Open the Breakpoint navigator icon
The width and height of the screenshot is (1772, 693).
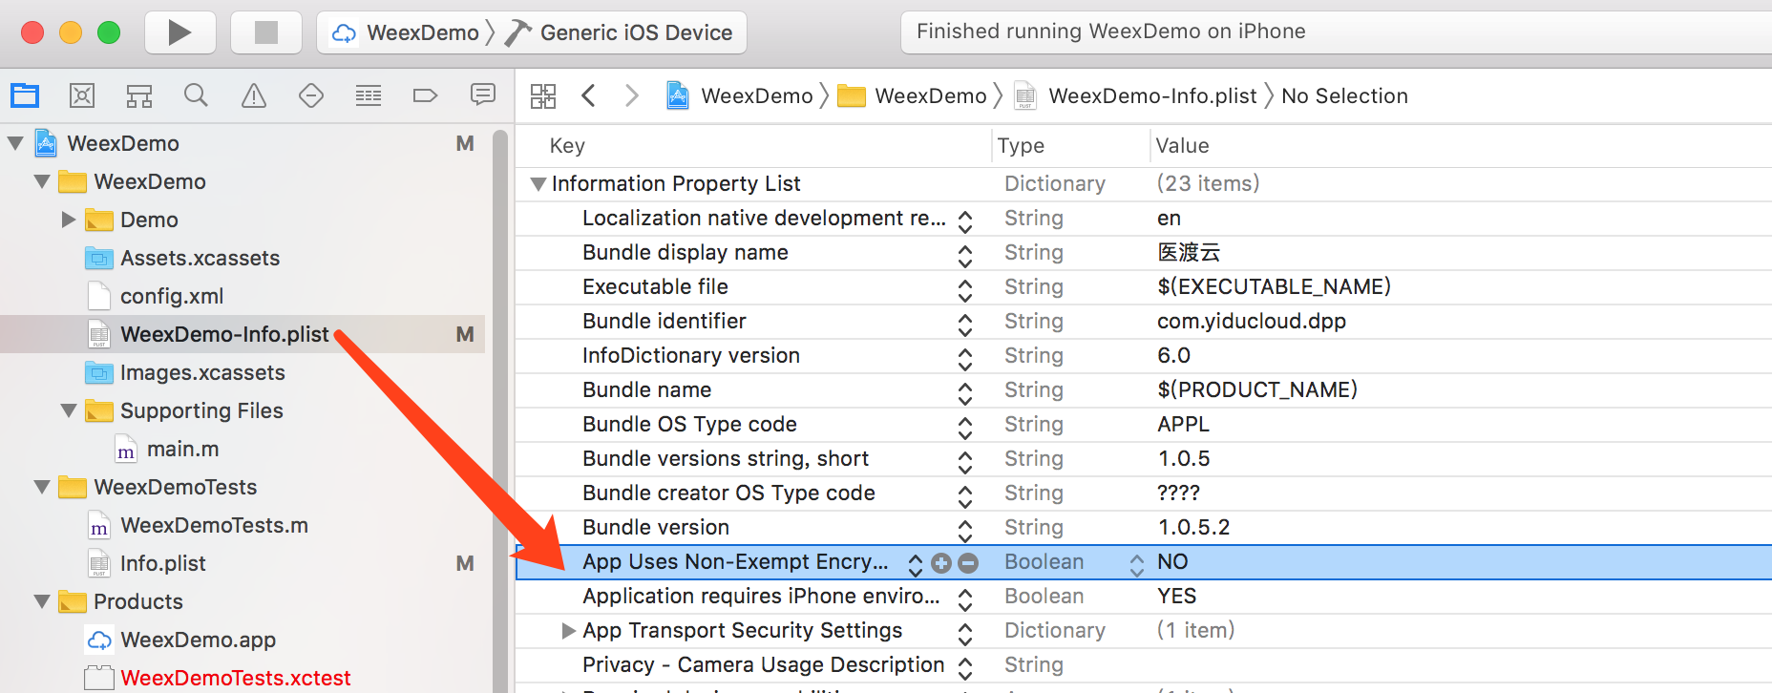[425, 95]
